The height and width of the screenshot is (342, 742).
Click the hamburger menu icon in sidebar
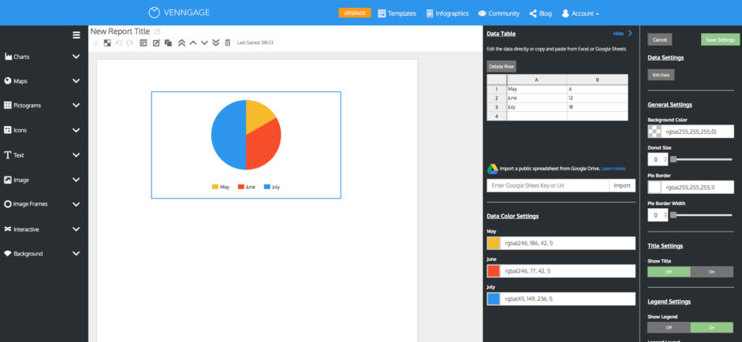click(x=76, y=35)
